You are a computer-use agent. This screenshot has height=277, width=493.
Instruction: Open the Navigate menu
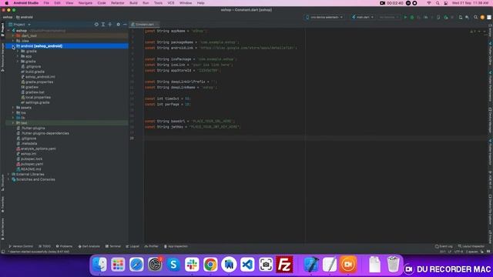[86, 3]
